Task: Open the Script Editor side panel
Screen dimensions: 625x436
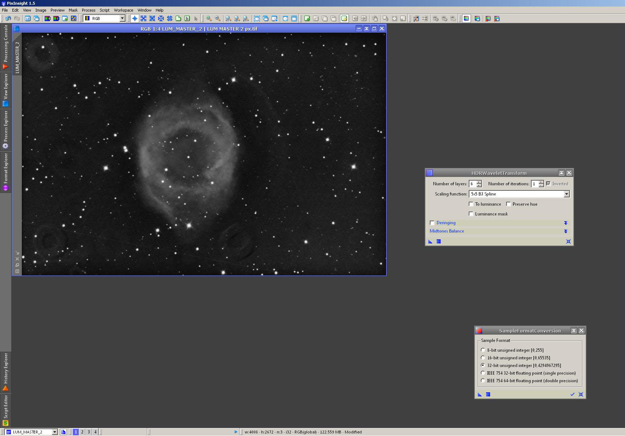Action: point(5,411)
